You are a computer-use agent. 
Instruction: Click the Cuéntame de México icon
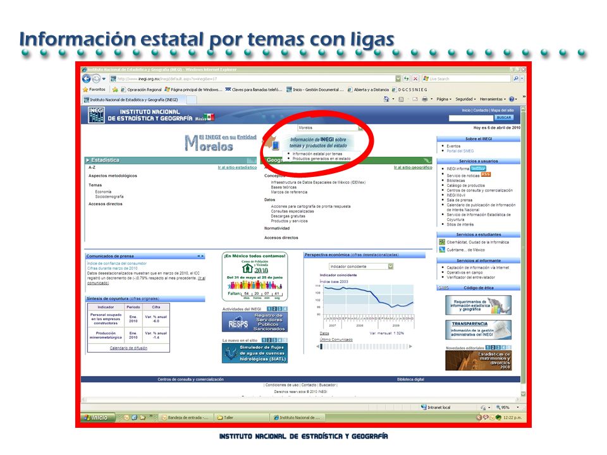click(442, 250)
